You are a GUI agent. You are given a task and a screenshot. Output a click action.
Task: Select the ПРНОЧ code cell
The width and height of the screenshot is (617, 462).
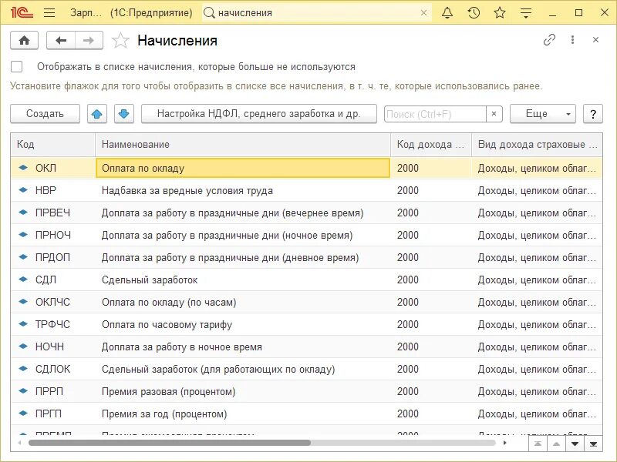(53, 236)
